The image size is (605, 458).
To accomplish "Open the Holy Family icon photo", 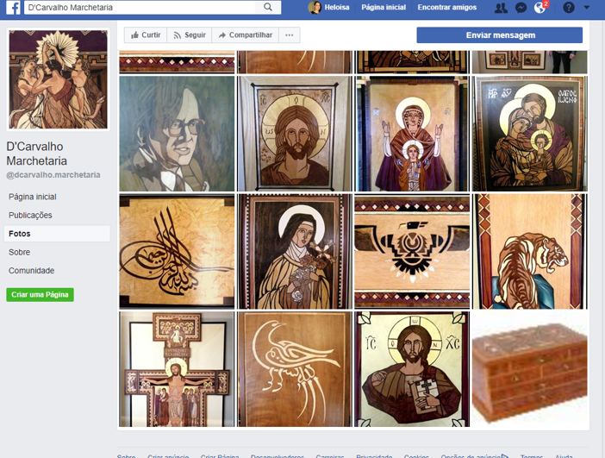I will coord(530,134).
